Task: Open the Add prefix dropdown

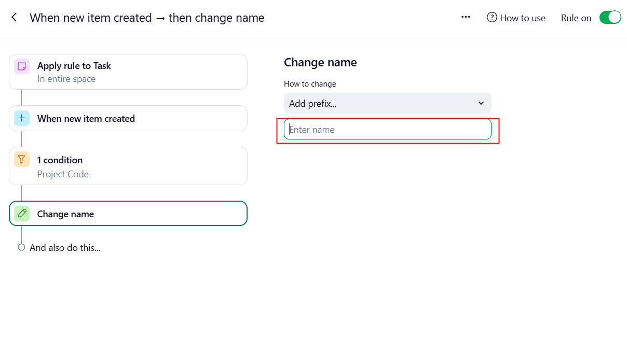Action: pyautogui.click(x=387, y=103)
